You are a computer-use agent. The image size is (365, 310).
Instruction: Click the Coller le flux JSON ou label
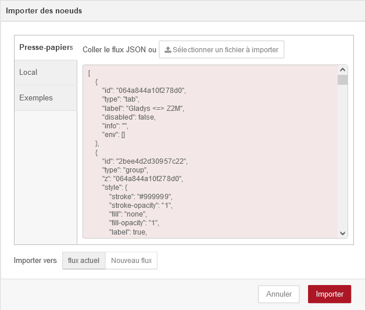click(119, 49)
